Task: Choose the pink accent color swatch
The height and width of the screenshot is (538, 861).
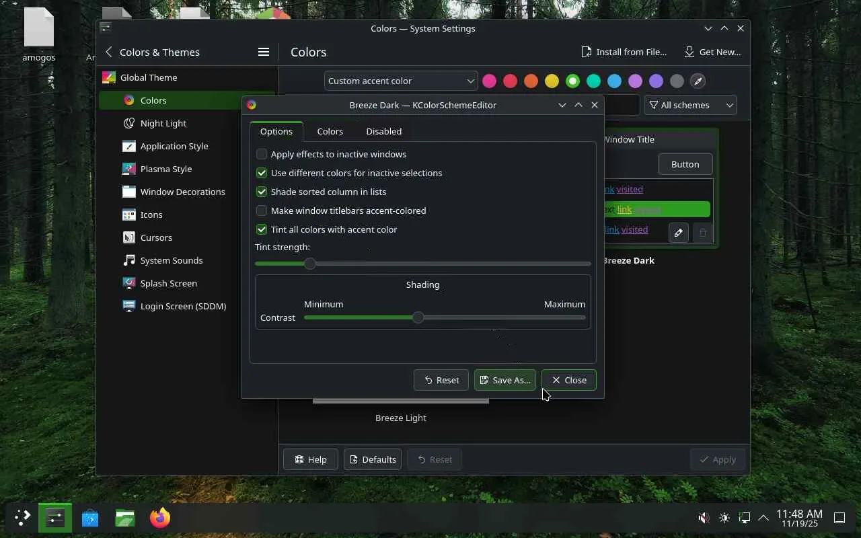Action: point(489,81)
